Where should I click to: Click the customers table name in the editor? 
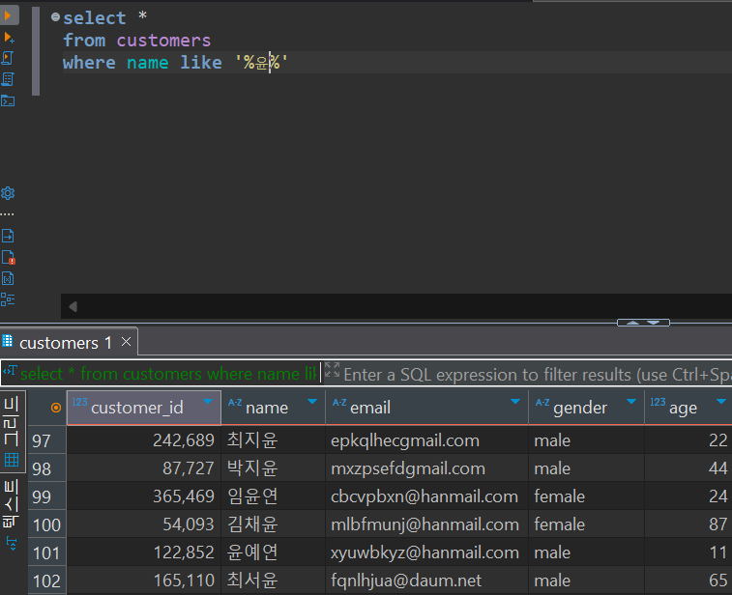[x=163, y=41]
